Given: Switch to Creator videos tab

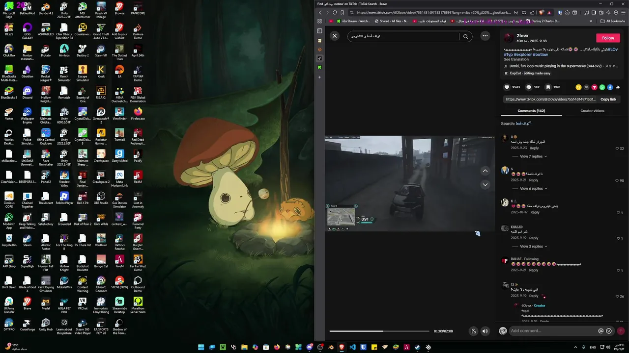Looking at the screenshot, I should [592, 111].
